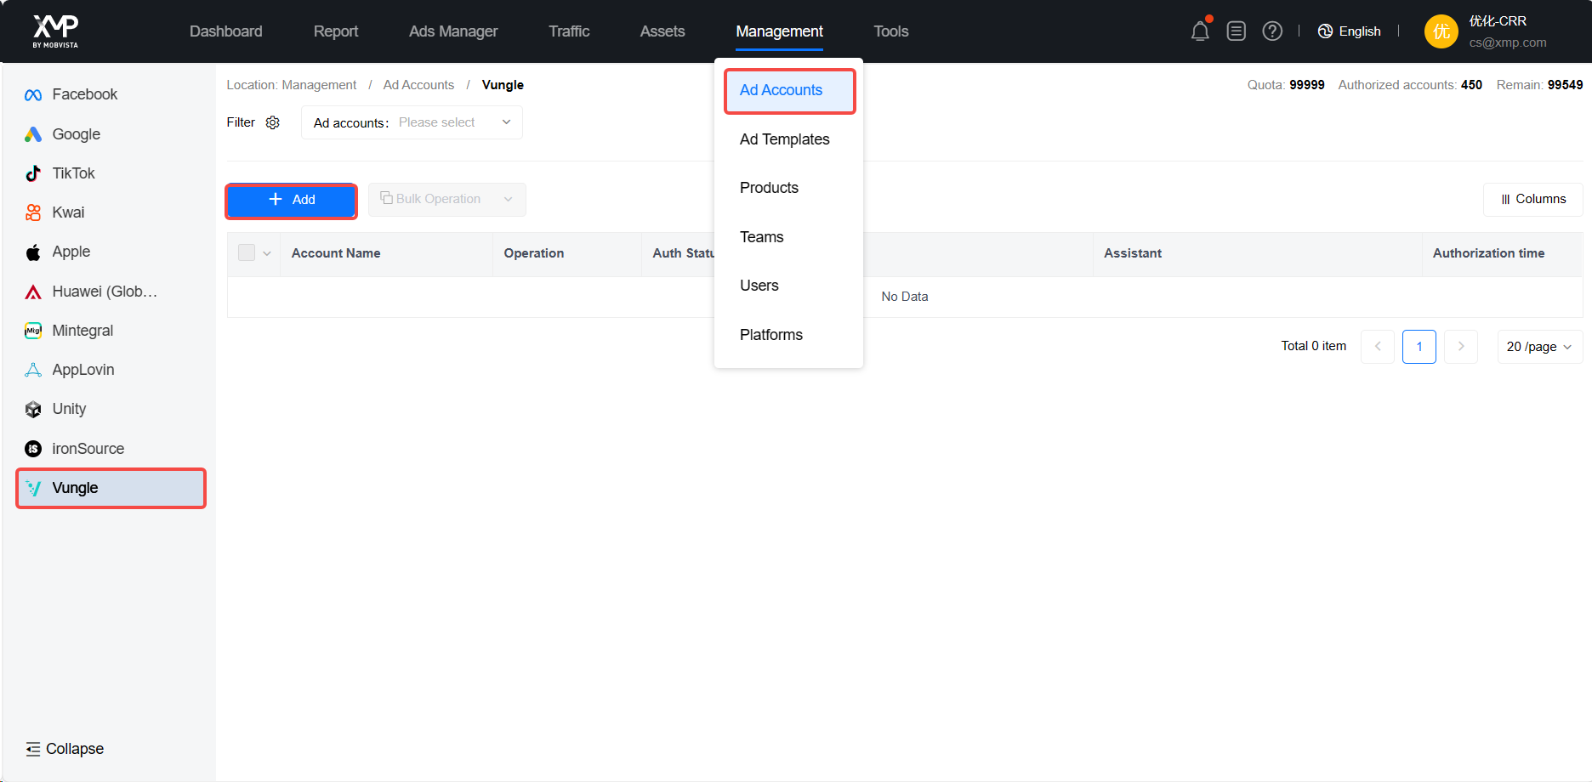
Task: Click the Kwai icon in sidebar
Action: click(x=33, y=212)
